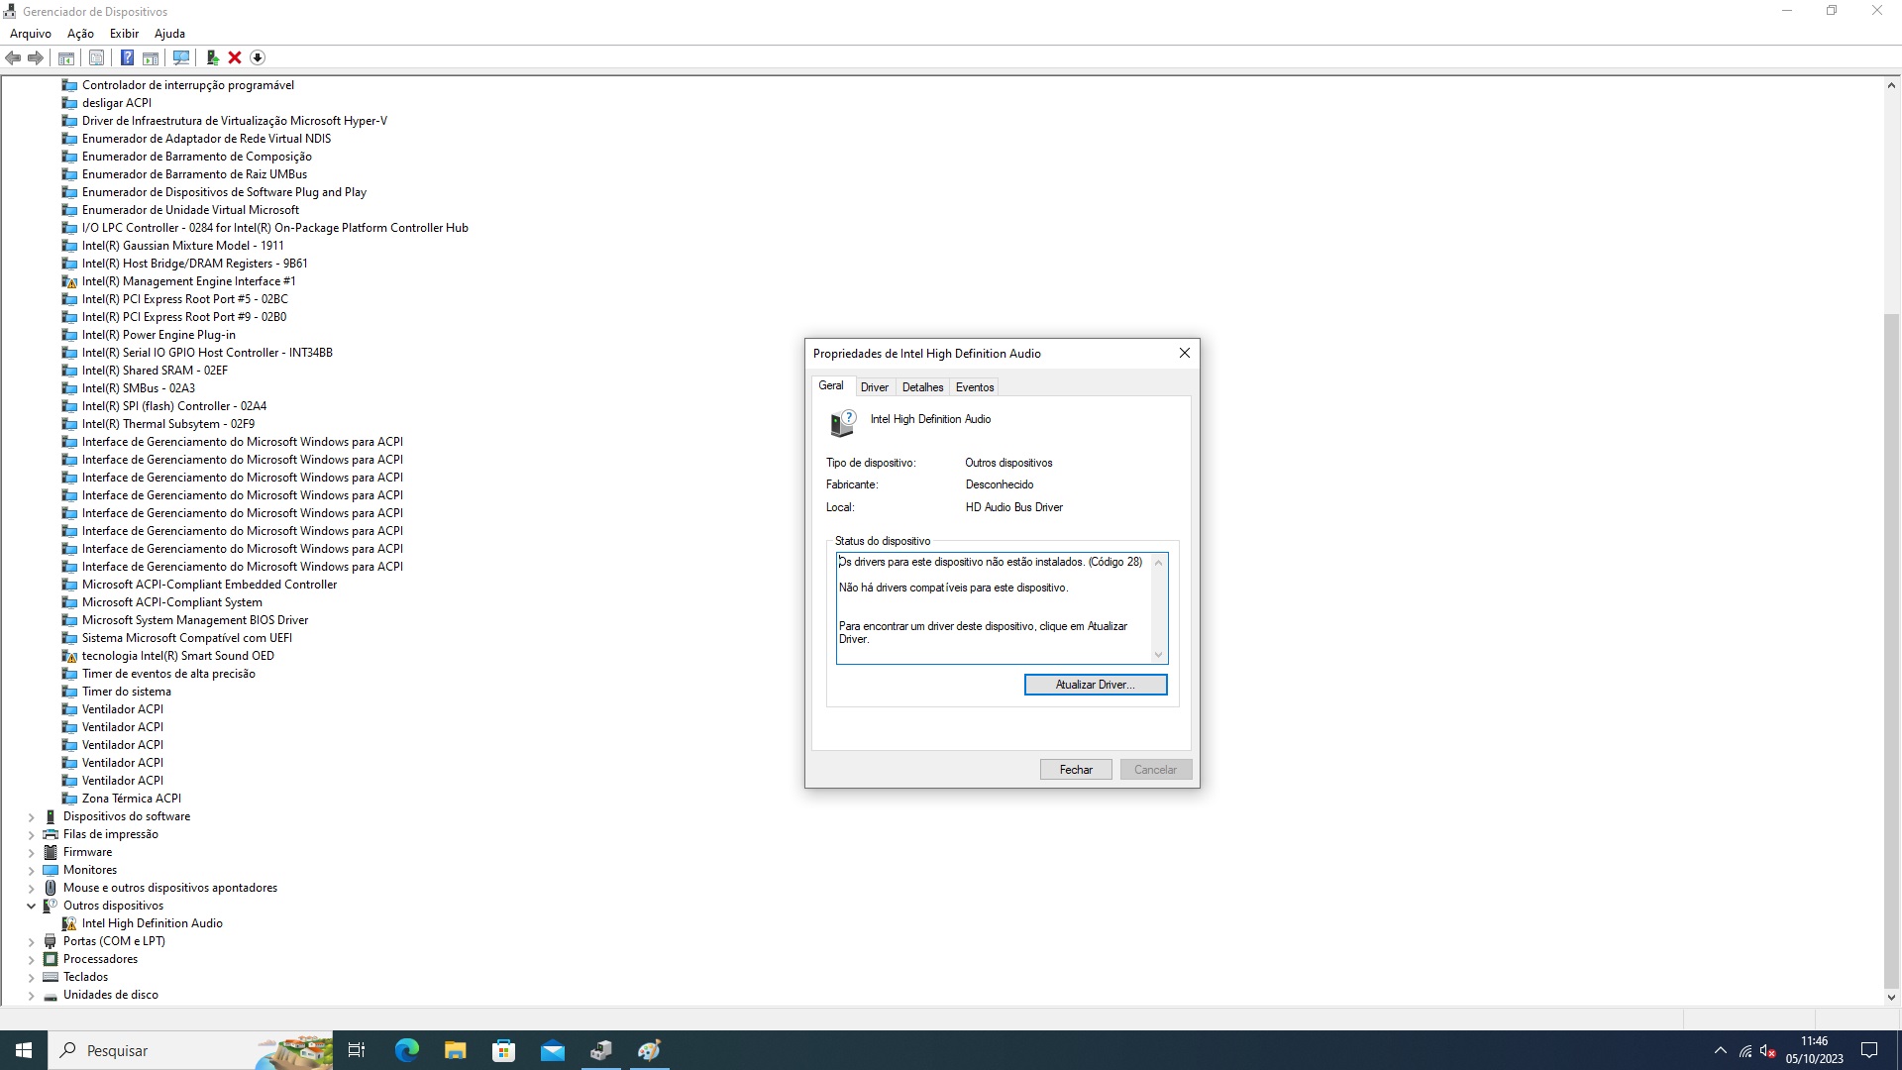Toggle the action pane toolbar icon
The width and height of the screenshot is (1902, 1070).
[x=151, y=57]
